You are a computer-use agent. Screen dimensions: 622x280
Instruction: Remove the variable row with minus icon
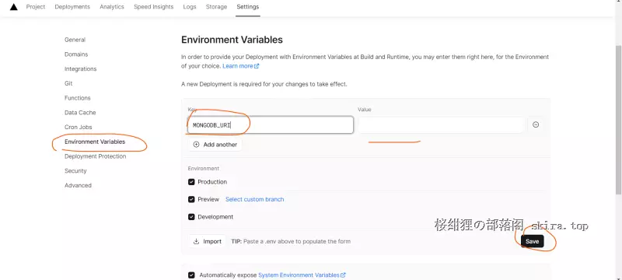(536, 124)
